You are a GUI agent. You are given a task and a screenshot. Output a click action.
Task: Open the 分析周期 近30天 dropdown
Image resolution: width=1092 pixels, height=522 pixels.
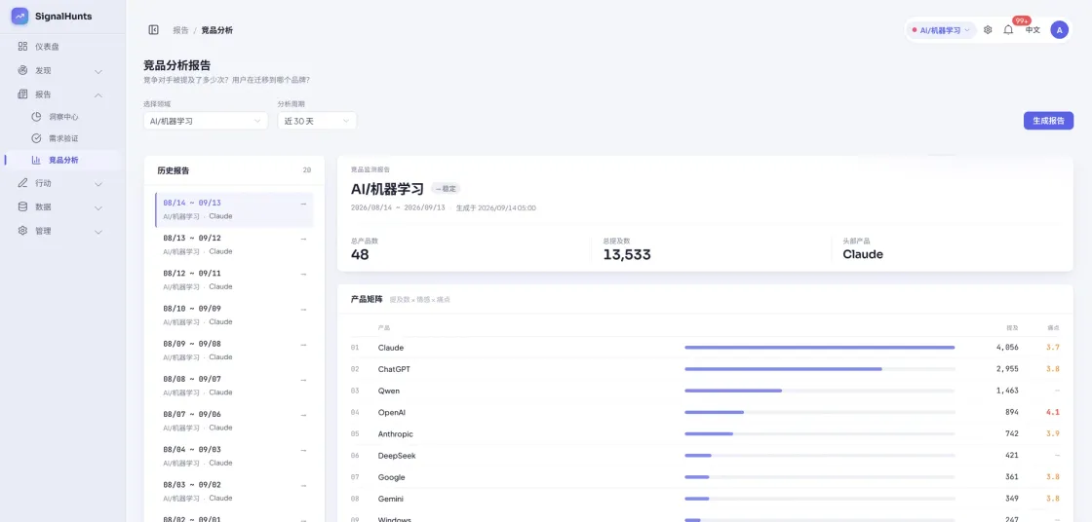click(317, 121)
